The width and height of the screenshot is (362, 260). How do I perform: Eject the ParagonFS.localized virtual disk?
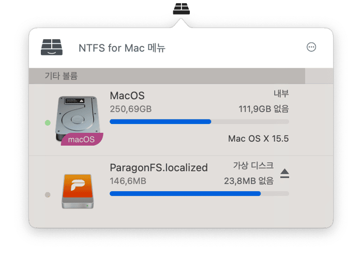(x=284, y=174)
